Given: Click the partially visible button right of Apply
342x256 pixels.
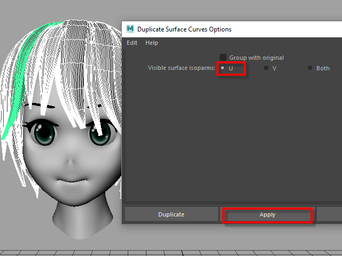Looking at the screenshot, I should [329, 215].
